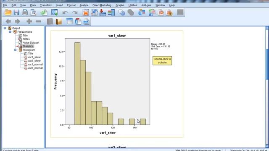Click the Associate Autoscript icon
The width and height of the screenshot is (269, 151).
coord(152,13)
